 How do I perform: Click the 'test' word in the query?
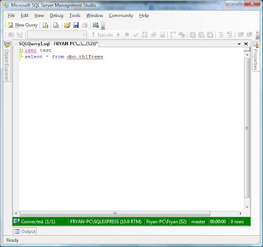pos(45,51)
